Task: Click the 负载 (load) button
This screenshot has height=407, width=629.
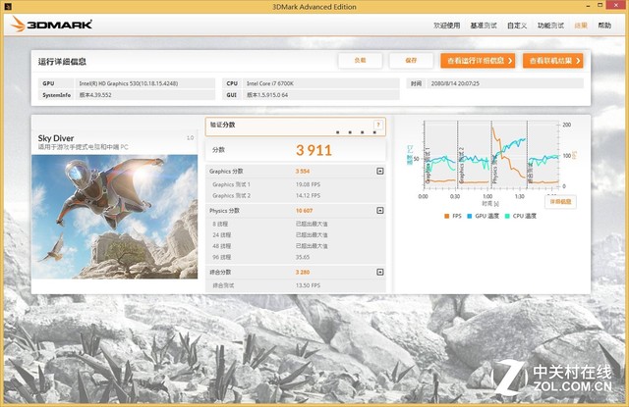Action: 360,61
